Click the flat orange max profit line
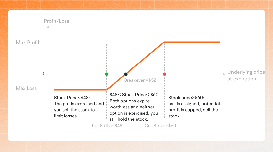Screen dimensions: 273x152 pos(192,42)
